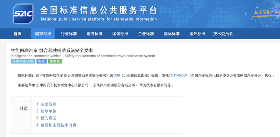Viewport: 280px width, 137px height.
Task: Navigate to 国际标准 section
Action: coord(171,34)
